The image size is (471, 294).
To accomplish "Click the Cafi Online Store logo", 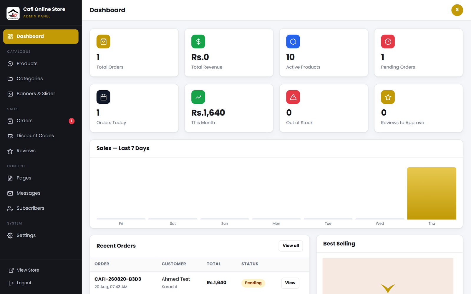I will (13, 13).
